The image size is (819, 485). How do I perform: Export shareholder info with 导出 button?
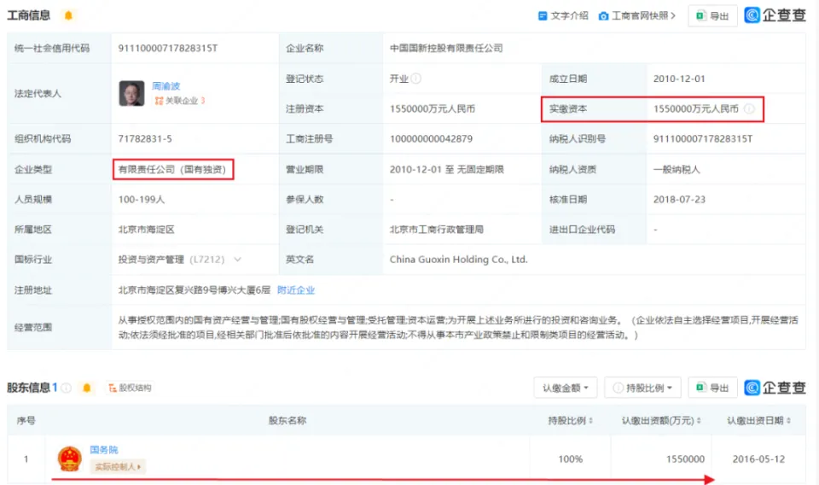712,388
